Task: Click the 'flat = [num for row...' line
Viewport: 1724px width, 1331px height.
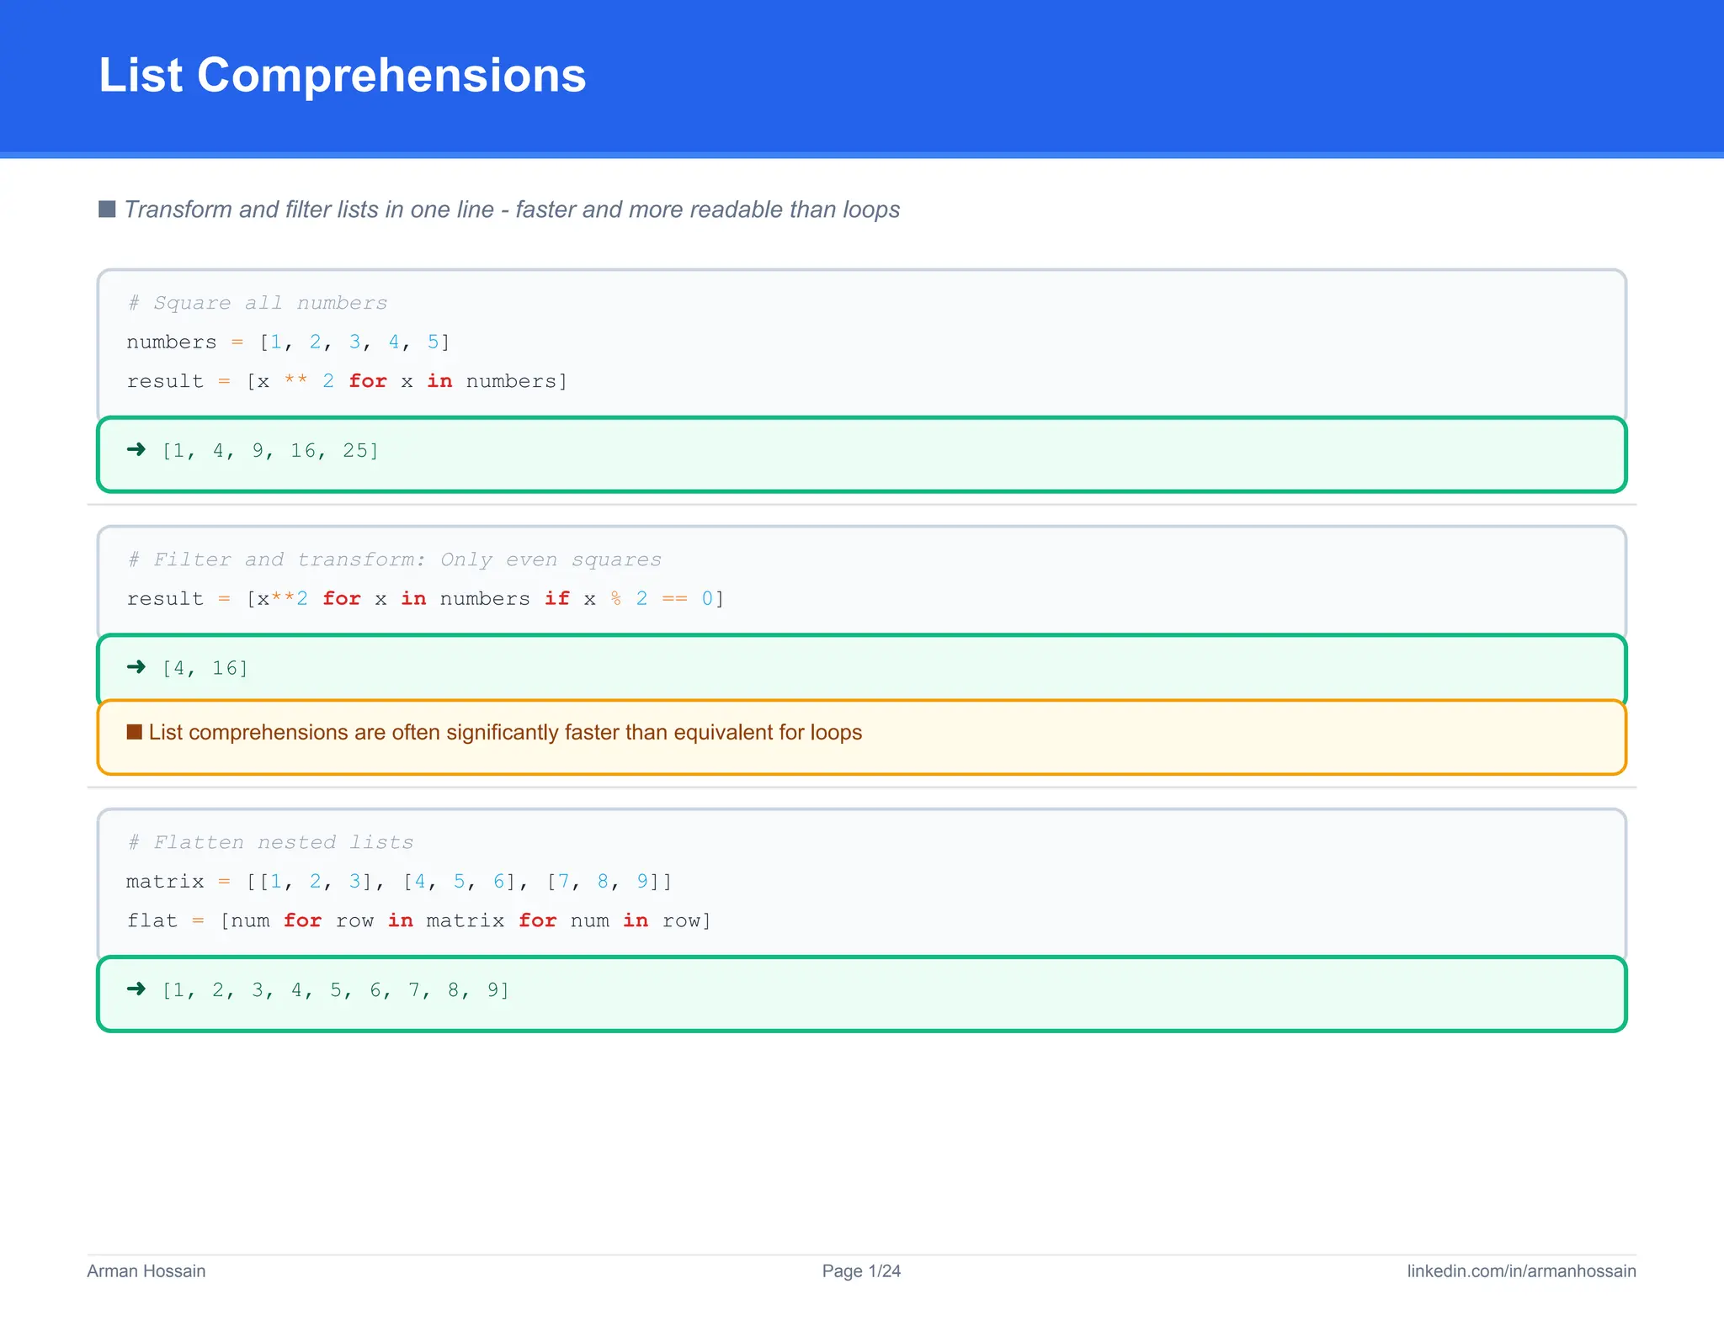Action: pyautogui.click(x=418, y=920)
